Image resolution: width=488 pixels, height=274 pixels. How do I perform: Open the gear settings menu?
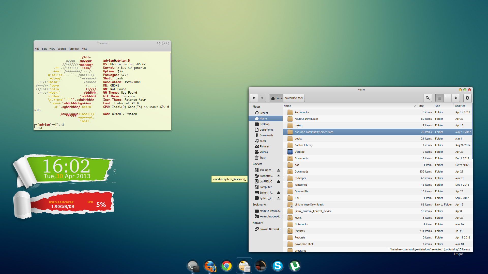pyautogui.click(x=467, y=98)
